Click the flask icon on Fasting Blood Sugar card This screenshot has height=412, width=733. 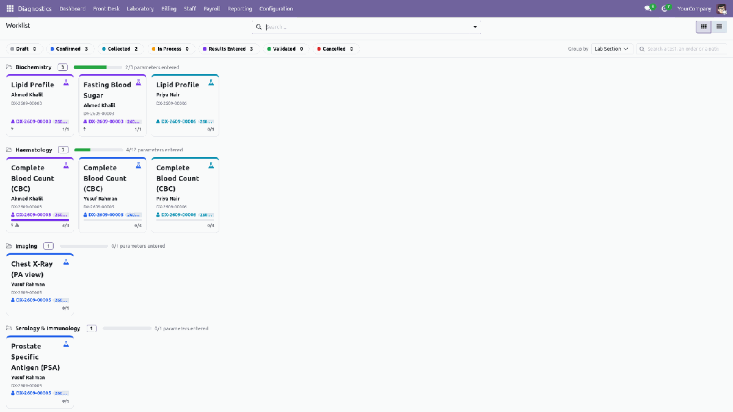pos(139,82)
